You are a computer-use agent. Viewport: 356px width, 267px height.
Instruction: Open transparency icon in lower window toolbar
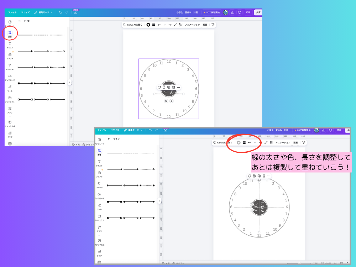pos(271,143)
